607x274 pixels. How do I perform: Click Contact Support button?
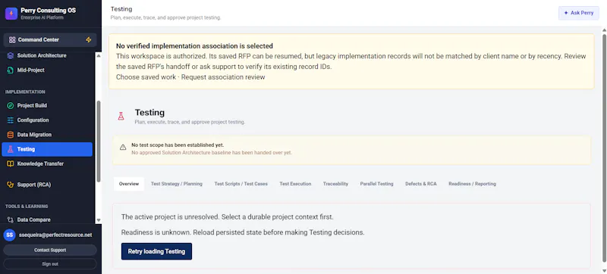(50, 250)
